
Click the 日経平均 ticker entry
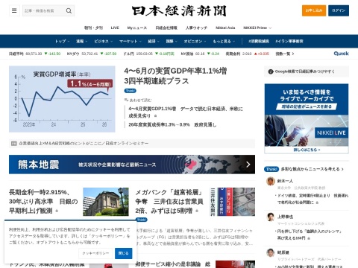pos(34,54)
